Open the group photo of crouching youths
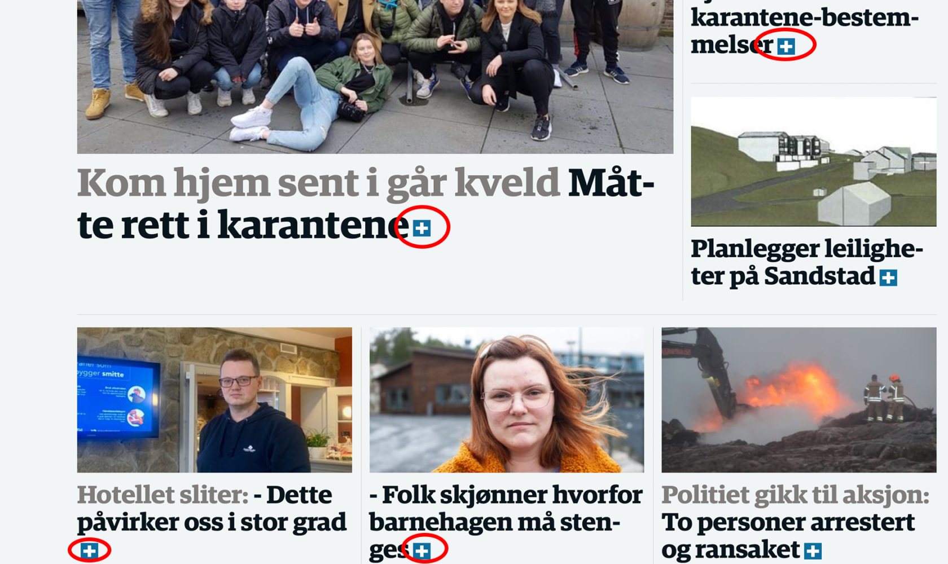The width and height of the screenshot is (948, 564). click(x=375, y=77)
